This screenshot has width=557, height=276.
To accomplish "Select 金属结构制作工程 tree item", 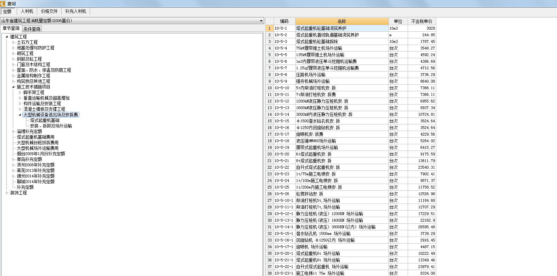I will (33, 76).
